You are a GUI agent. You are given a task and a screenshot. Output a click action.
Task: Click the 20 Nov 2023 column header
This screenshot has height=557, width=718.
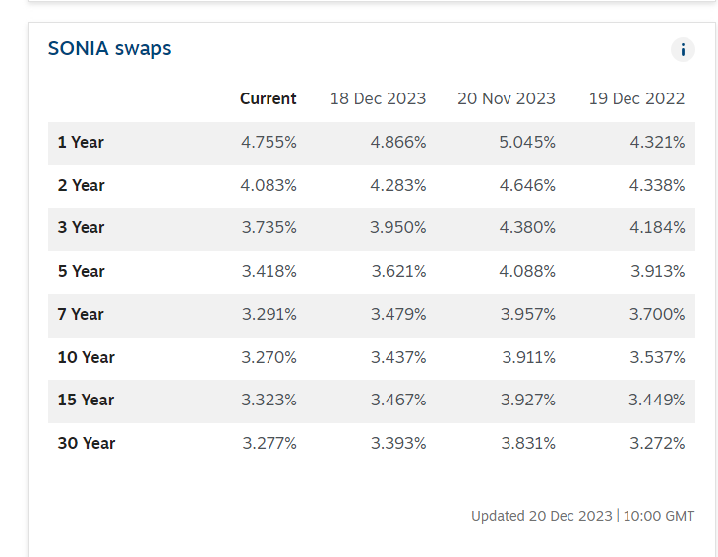click(x=506, y=98)
